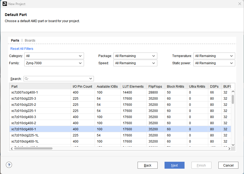The width and height of the screenshot is (244, 174).
Task: Open the Temperature filter dropdown
Action: click(x=214, y=56)
